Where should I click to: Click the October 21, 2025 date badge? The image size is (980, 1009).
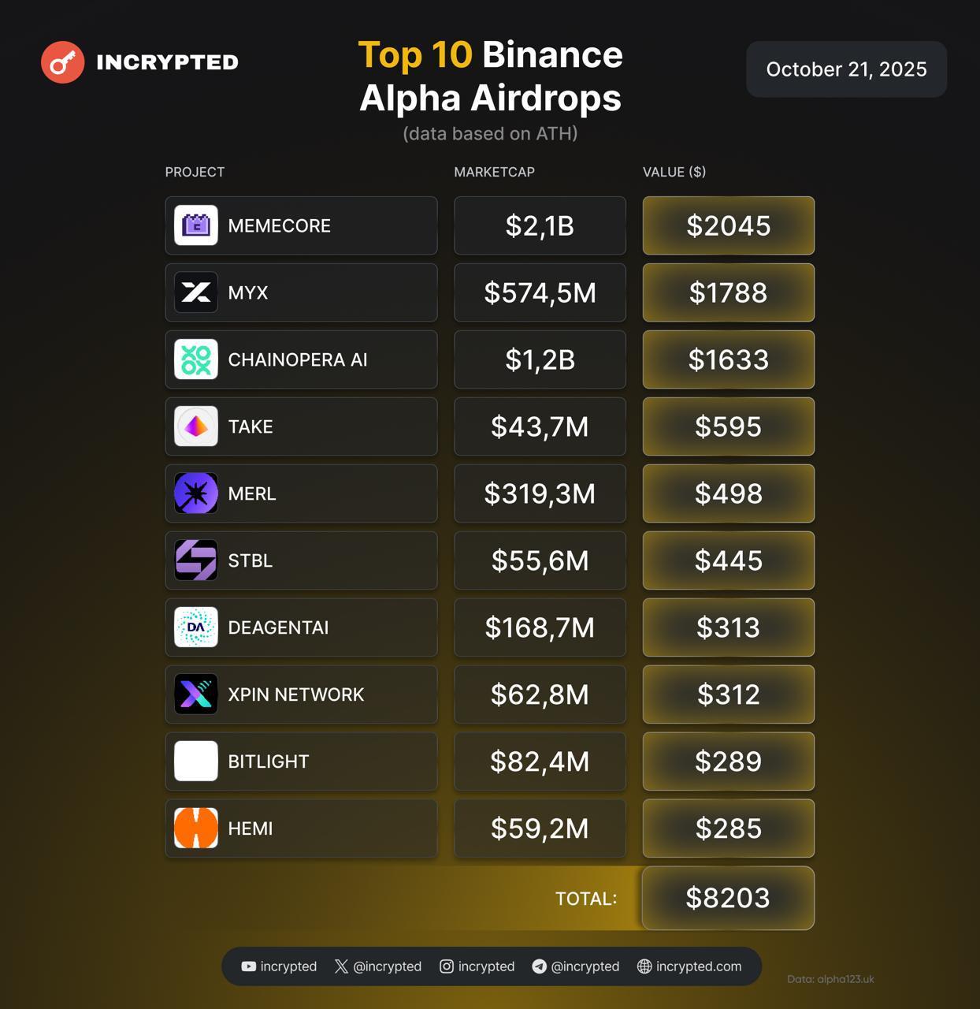(x=846, y=69)
